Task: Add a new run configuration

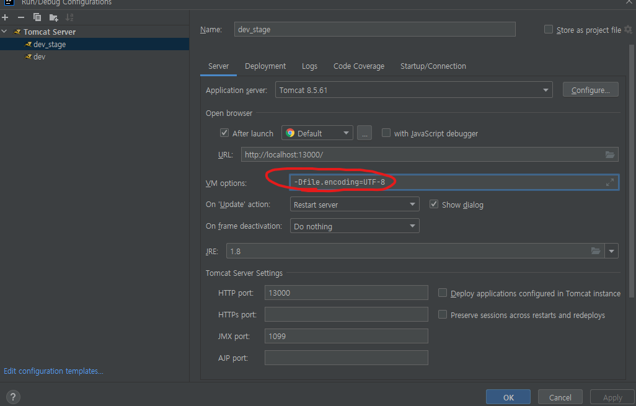Action: pos(6,17)
